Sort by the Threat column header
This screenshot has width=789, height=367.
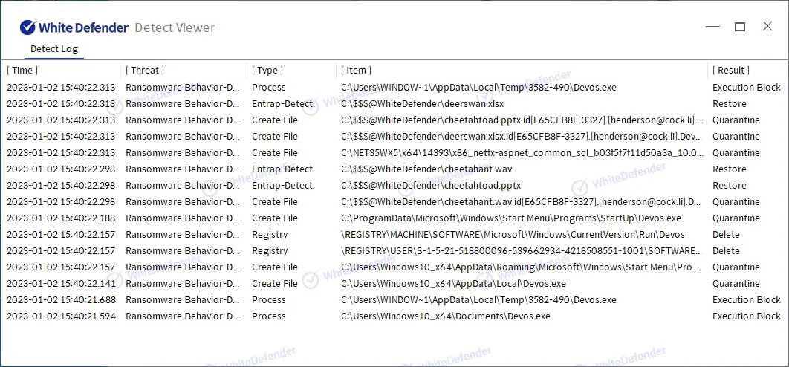coord(145,70)
